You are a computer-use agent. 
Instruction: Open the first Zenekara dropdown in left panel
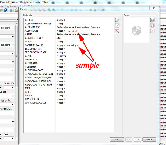13,28
